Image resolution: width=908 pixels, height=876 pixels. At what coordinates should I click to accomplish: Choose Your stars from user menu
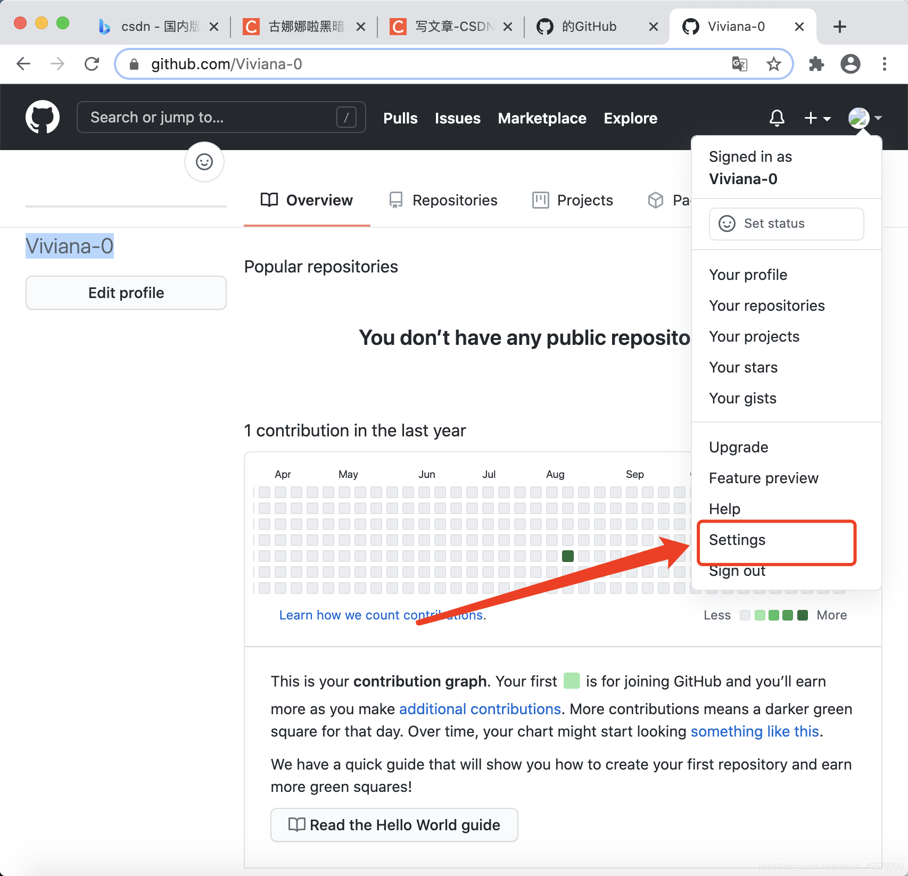[x=787, y=367]
